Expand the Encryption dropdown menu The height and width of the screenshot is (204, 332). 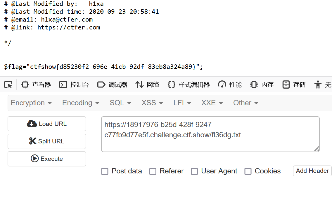pos(31,103)
